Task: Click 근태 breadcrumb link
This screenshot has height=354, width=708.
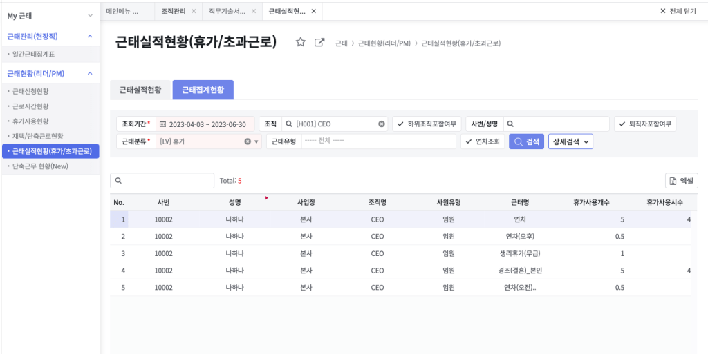Action: [342, 43]
